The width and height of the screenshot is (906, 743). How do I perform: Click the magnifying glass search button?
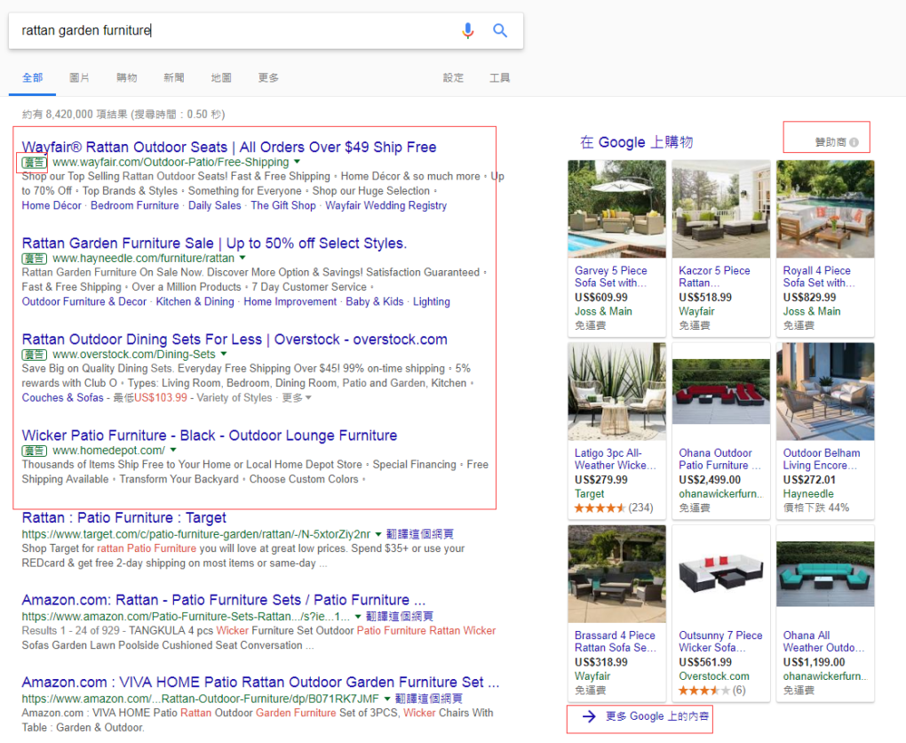[x=500, y=30]
